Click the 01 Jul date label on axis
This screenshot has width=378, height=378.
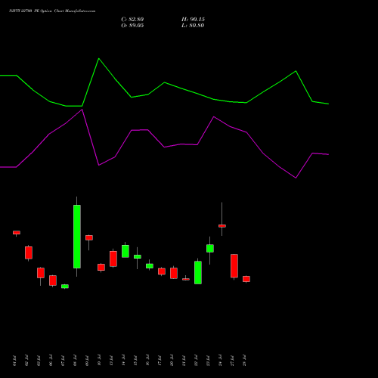[14, 361]
